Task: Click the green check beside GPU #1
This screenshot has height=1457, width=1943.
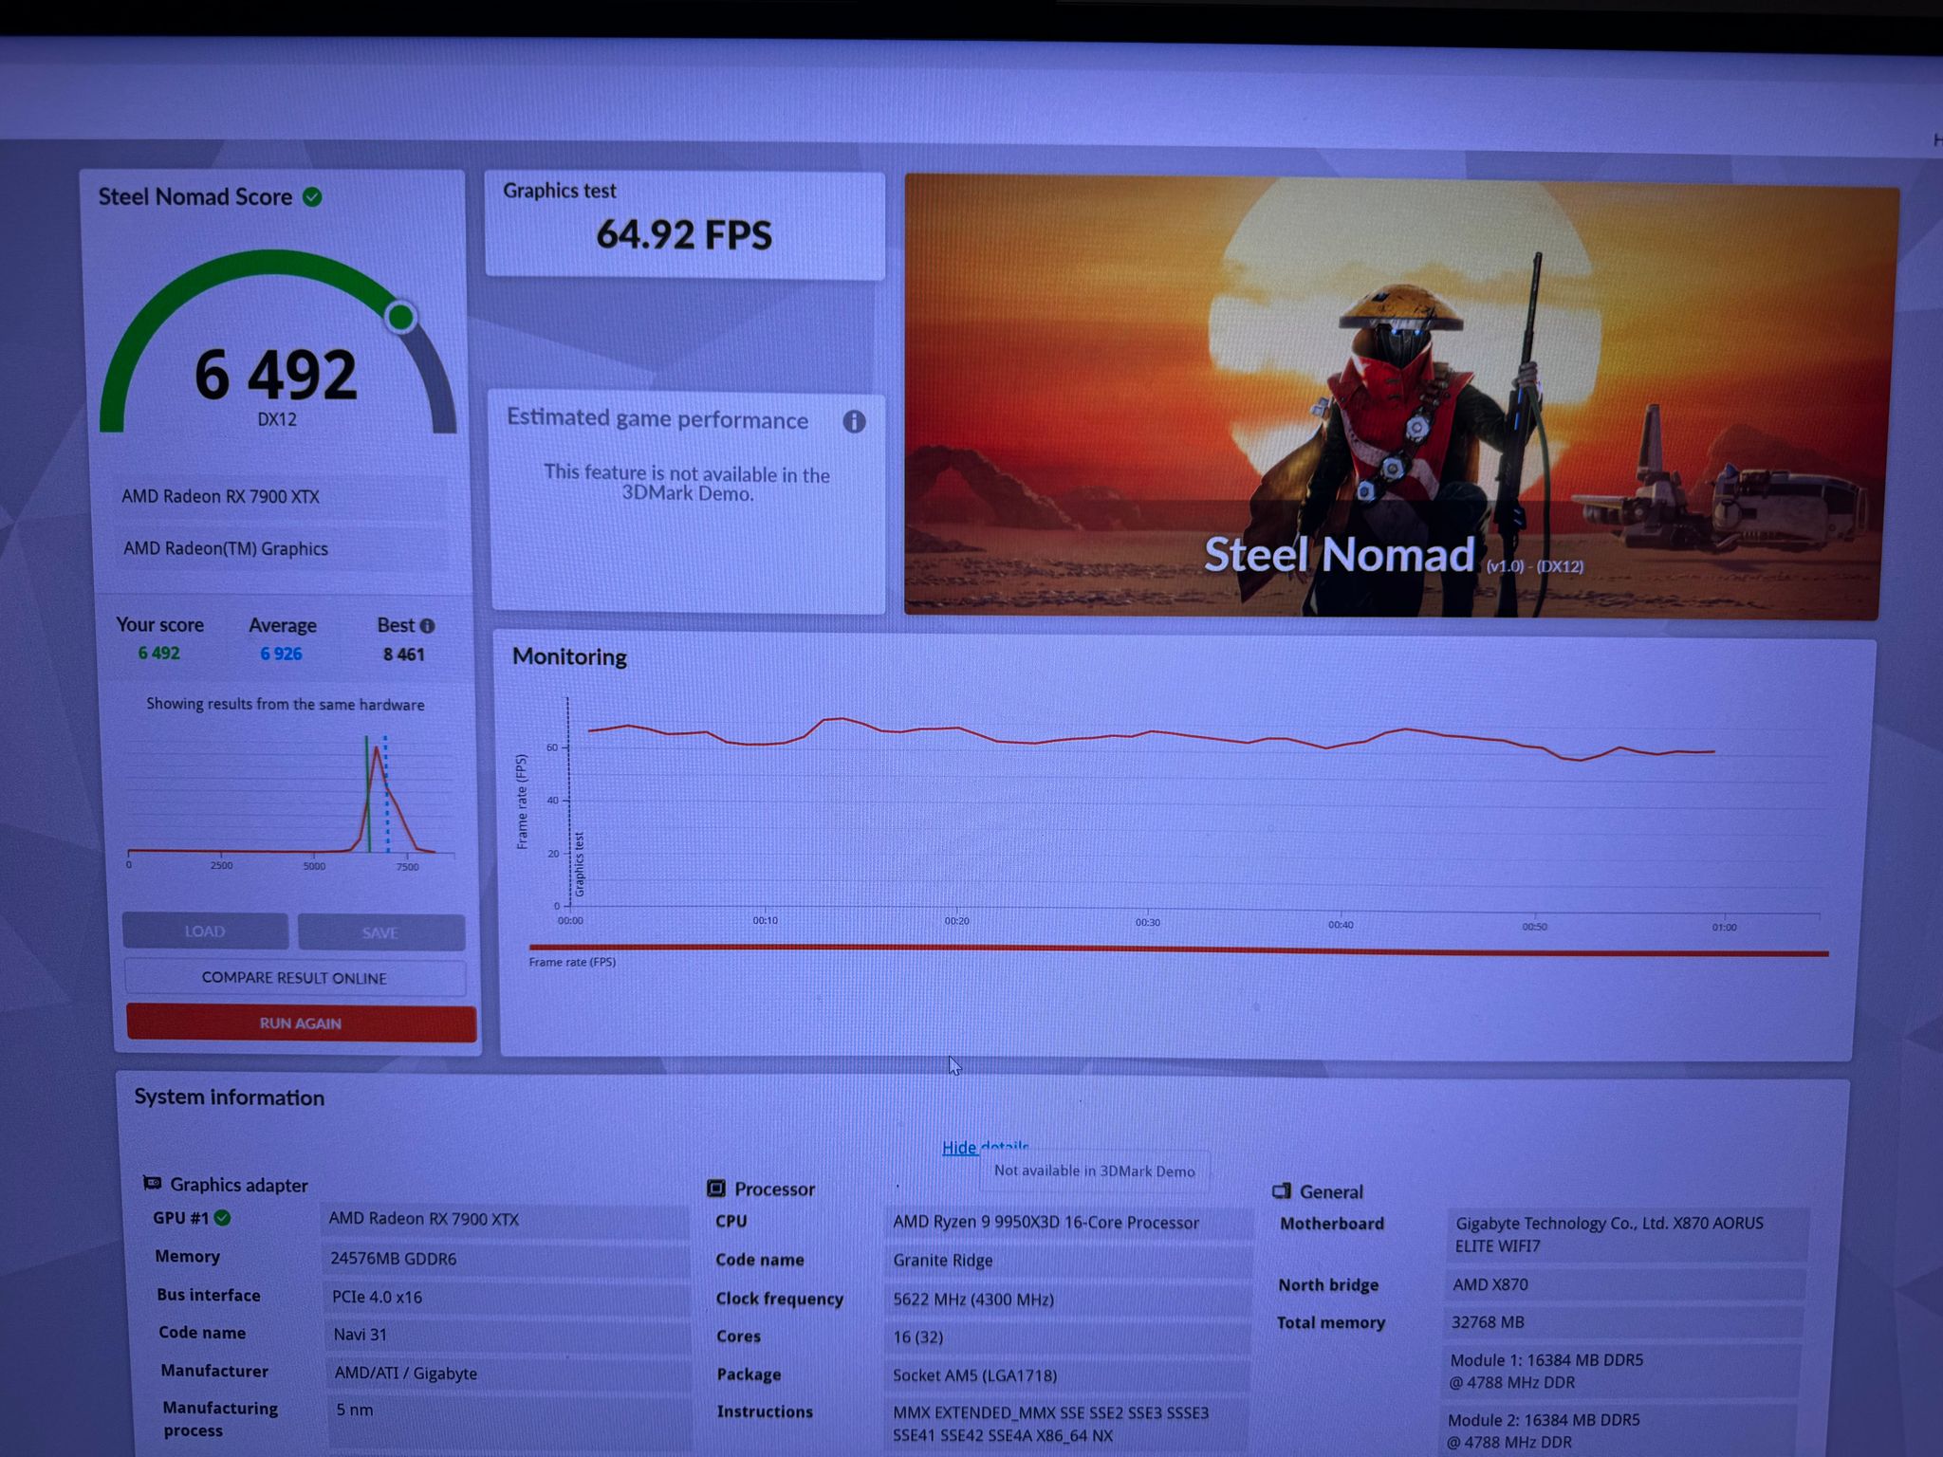Action: pyautogui.click(x=223, y=1218)
